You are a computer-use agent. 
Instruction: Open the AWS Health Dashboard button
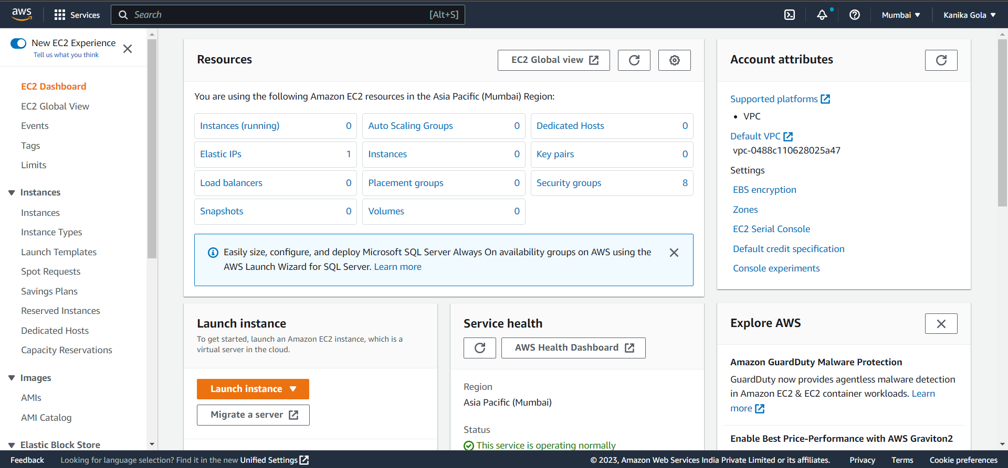573,348
